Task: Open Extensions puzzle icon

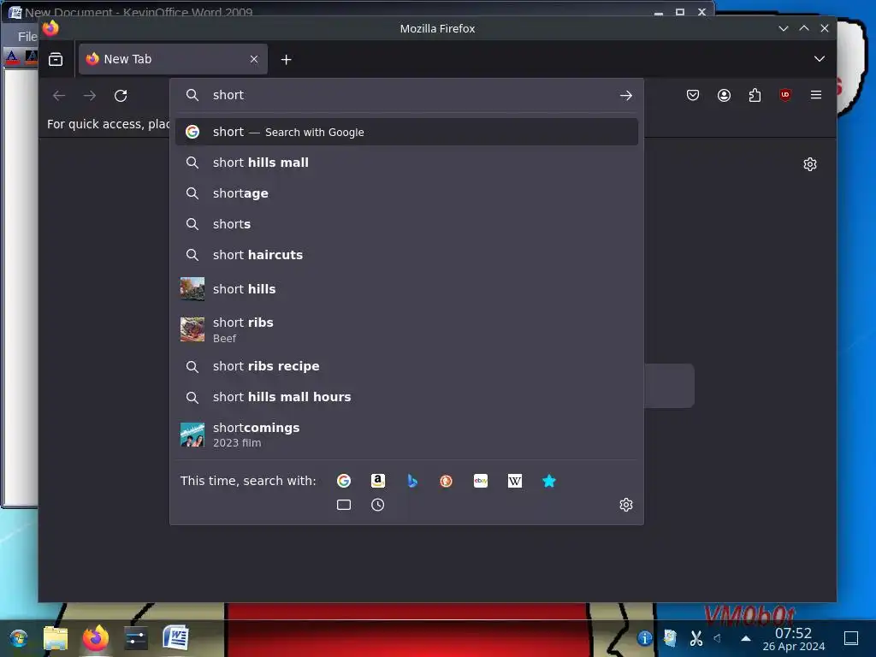Action: click(755, 95)
